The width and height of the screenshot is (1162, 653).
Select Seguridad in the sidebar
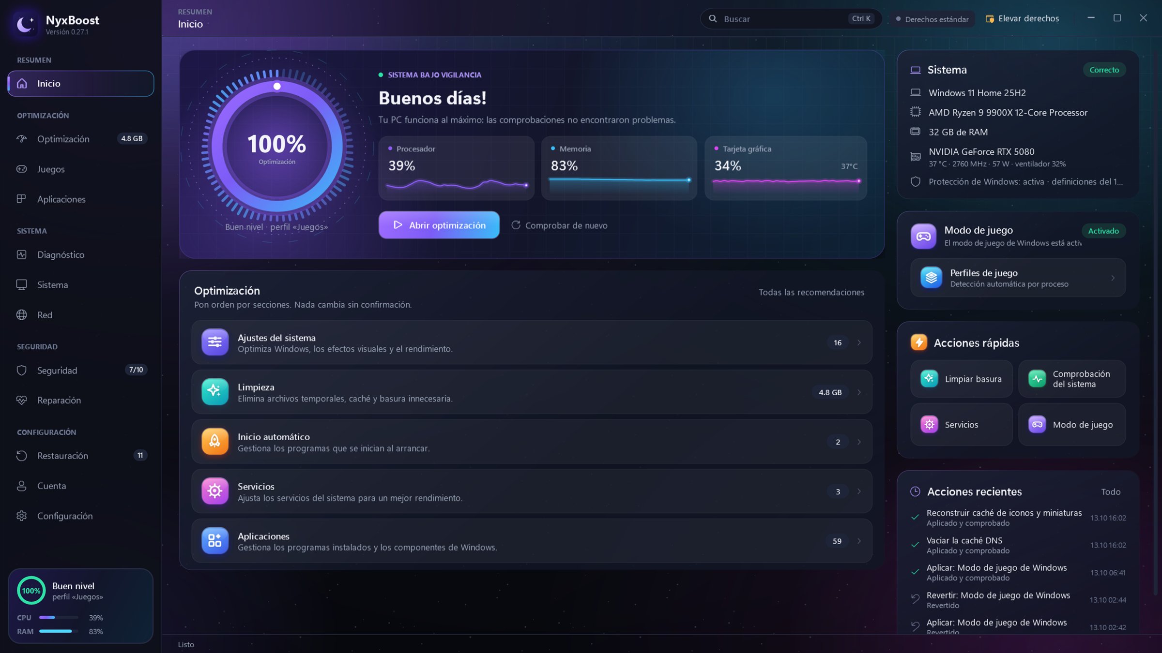(81, 370)
